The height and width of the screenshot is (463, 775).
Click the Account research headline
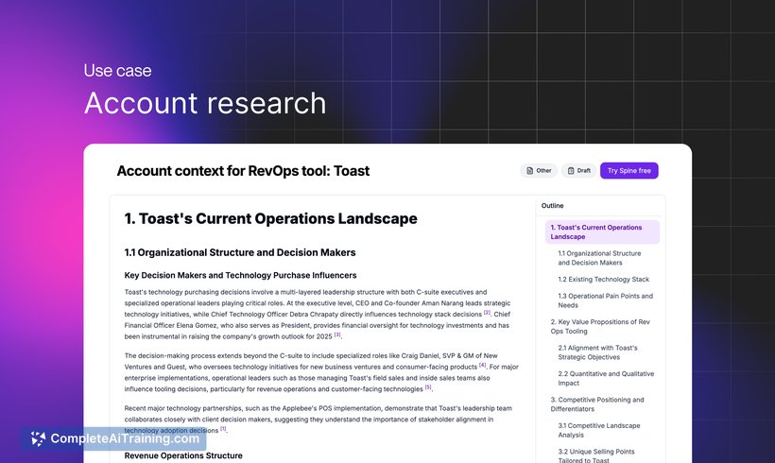205,103
